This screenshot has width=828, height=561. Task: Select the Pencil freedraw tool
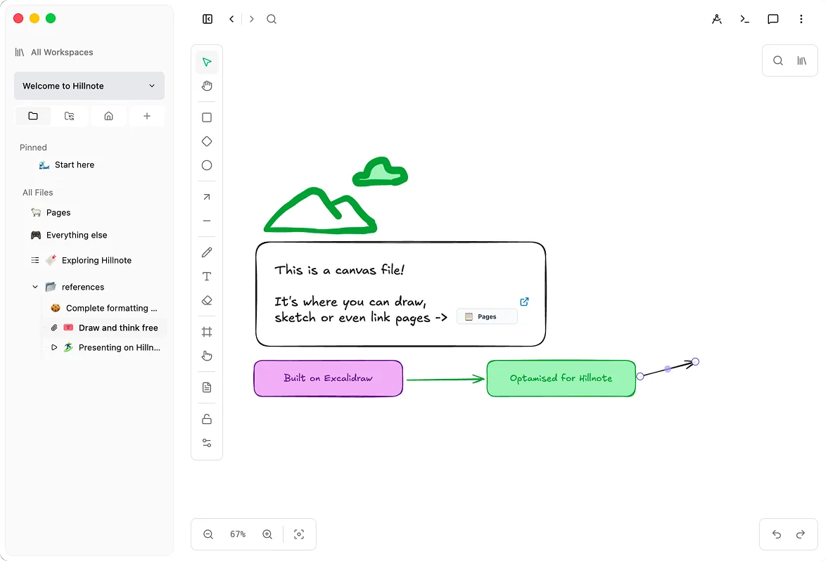[206, 252]
